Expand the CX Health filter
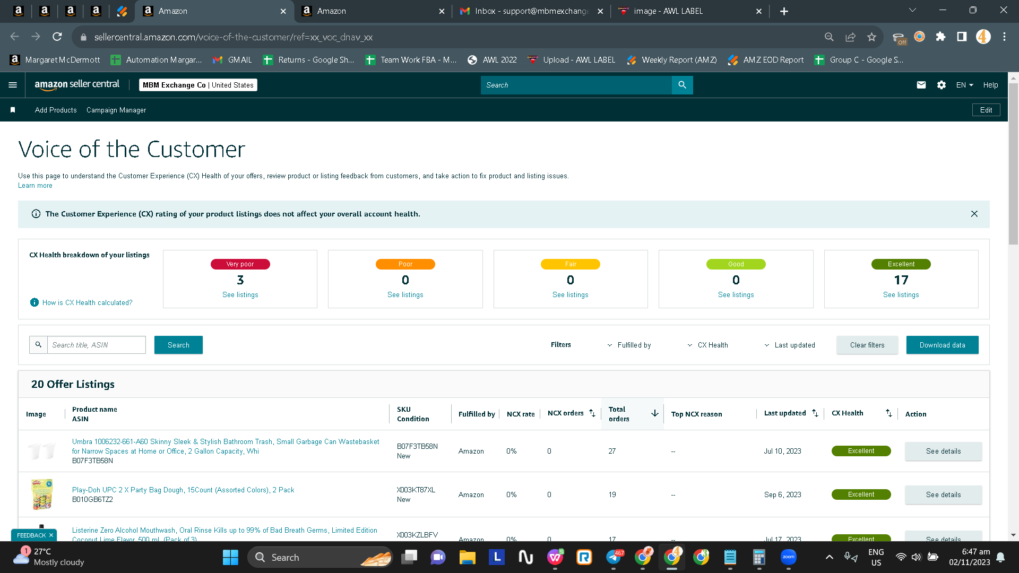 [707, 345]
